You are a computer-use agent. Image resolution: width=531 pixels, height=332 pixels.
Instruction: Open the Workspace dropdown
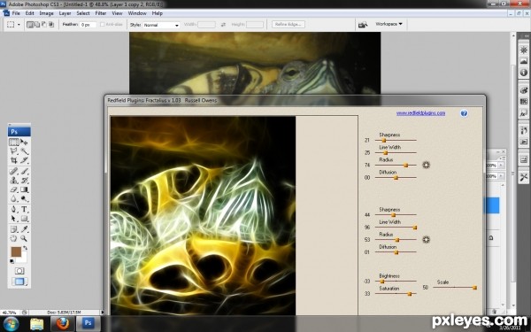click(389, 24)
